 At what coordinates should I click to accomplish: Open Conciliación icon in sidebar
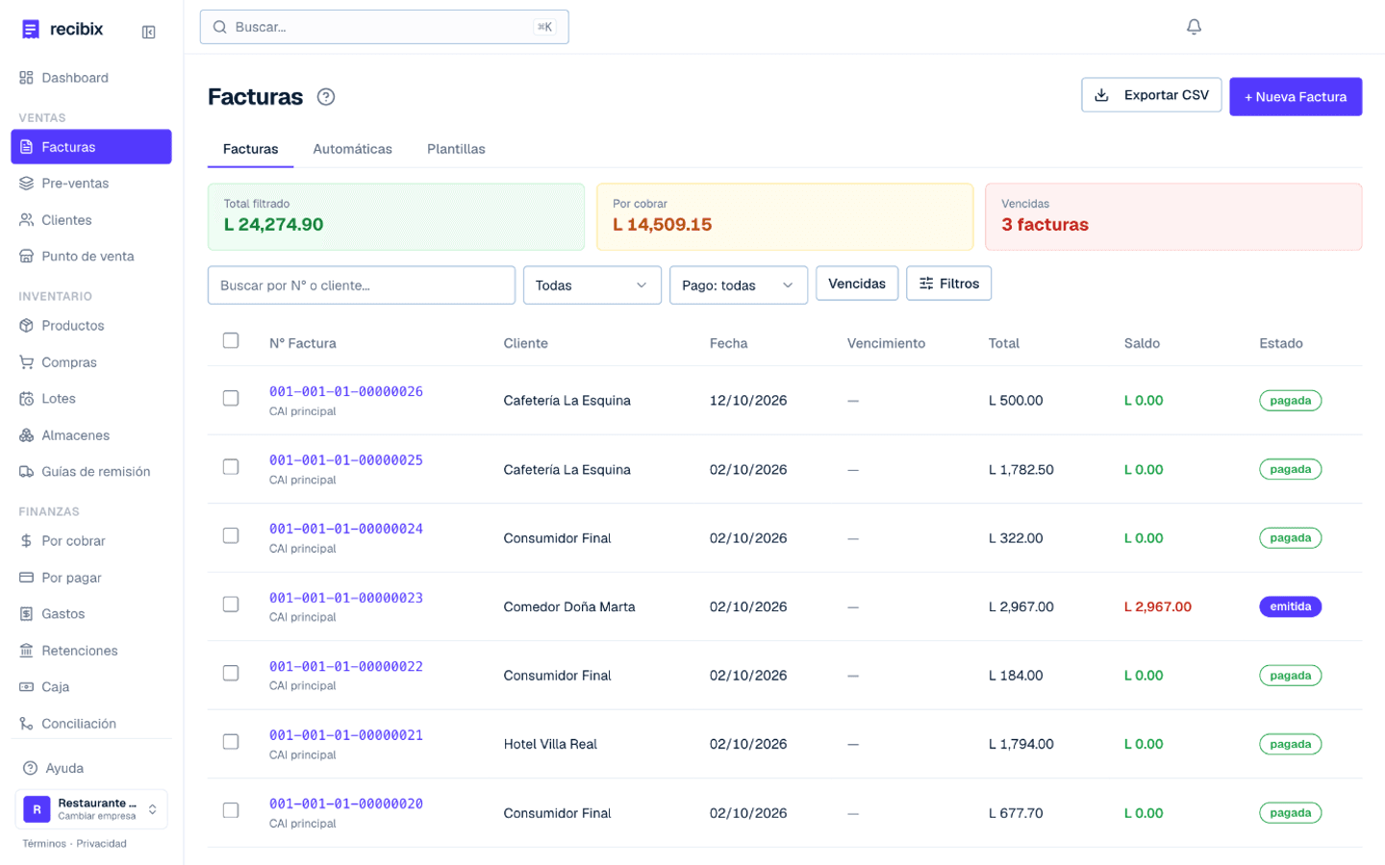click(26, 724)
